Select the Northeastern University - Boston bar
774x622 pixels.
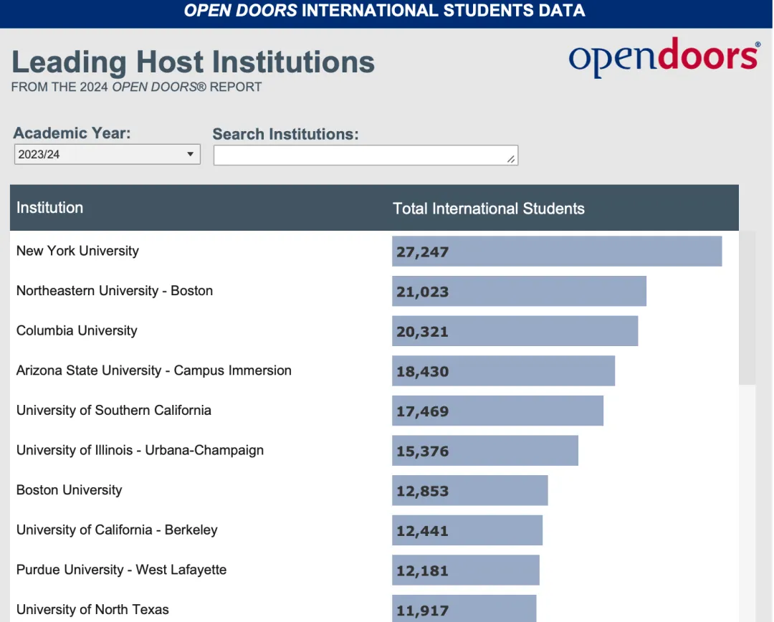click(519, 292)
